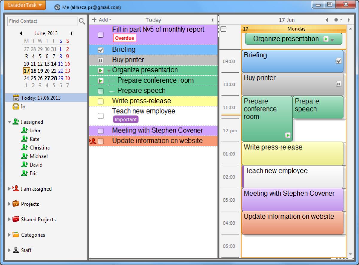Open the LeaderTask application menu

point(24,5)
